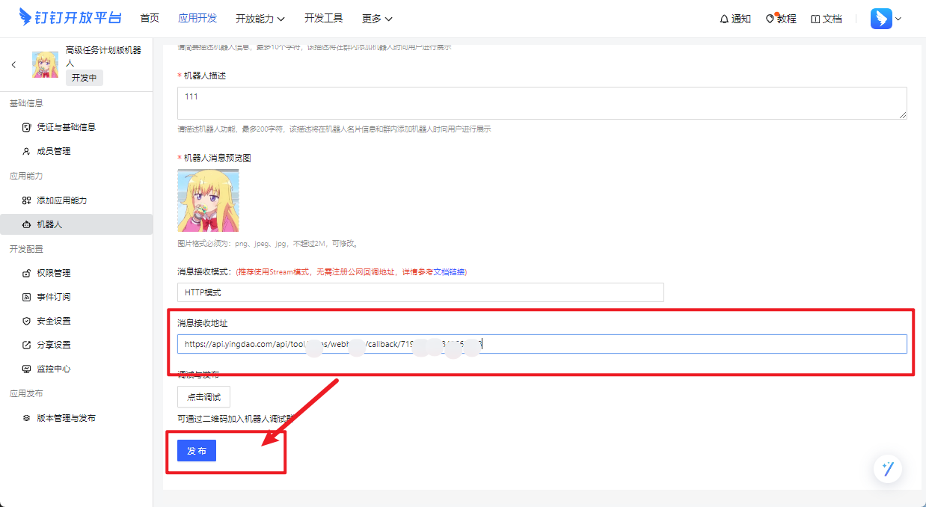Open 添加应用能力 in the sidebar
The width and height of the screenshot is (926, 507).
[x=62, y=200]
